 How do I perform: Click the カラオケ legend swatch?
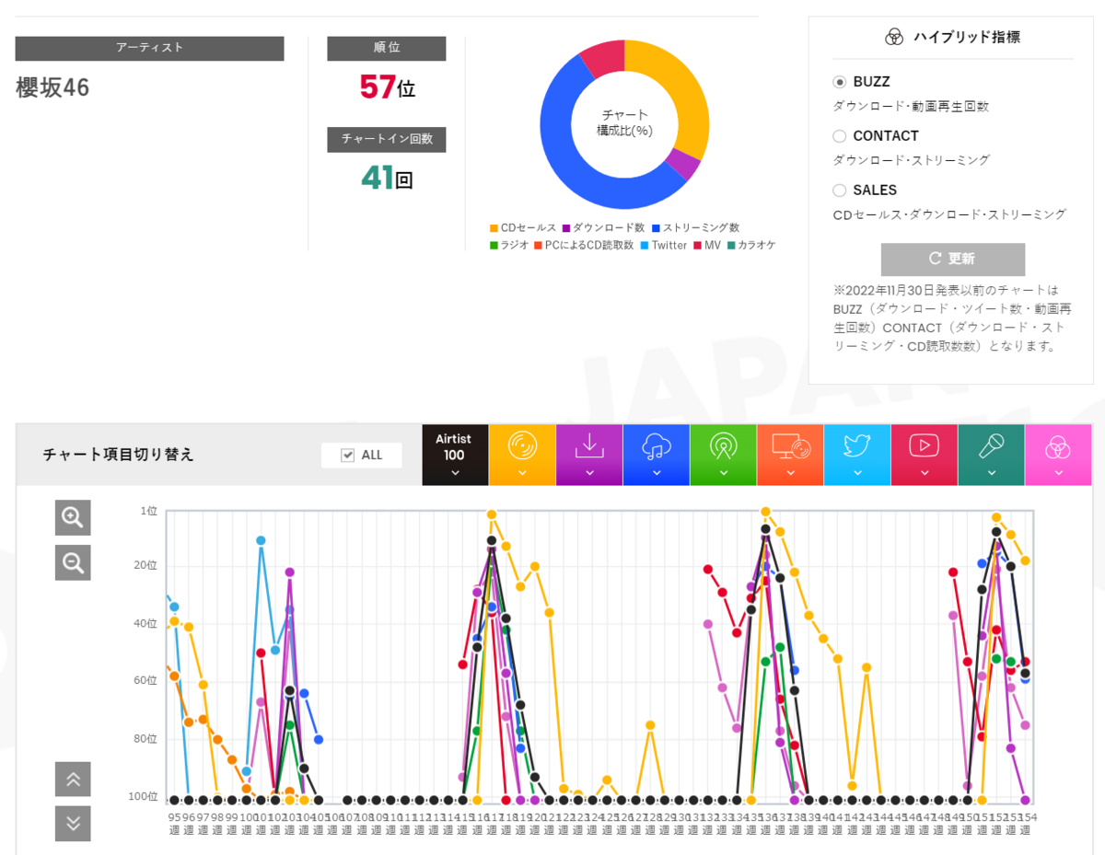[x=730, y=245]
